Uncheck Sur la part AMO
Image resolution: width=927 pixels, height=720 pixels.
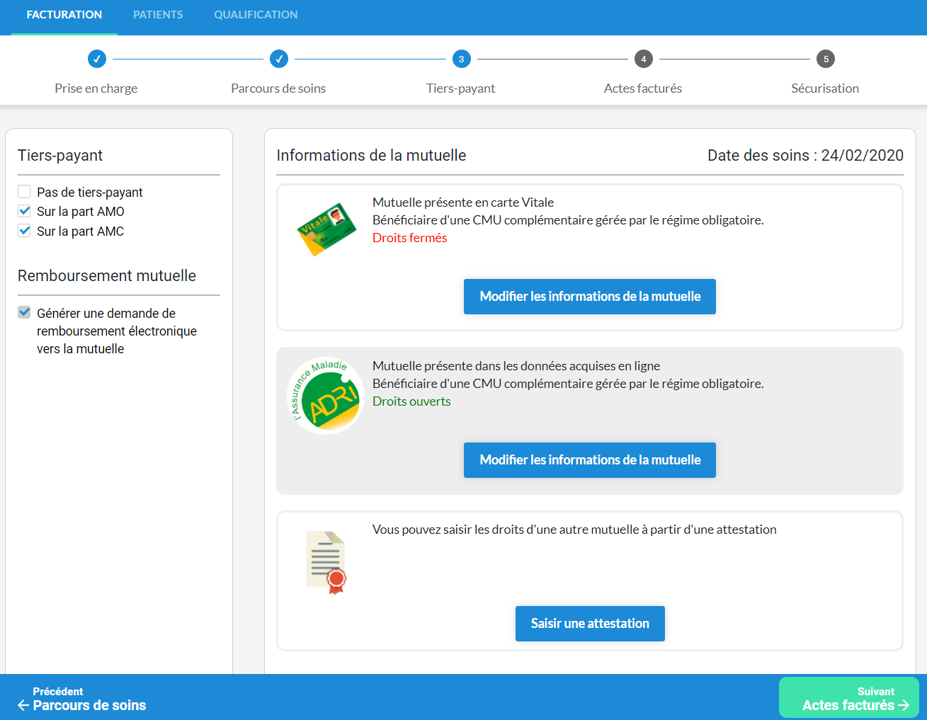(25, 211)
